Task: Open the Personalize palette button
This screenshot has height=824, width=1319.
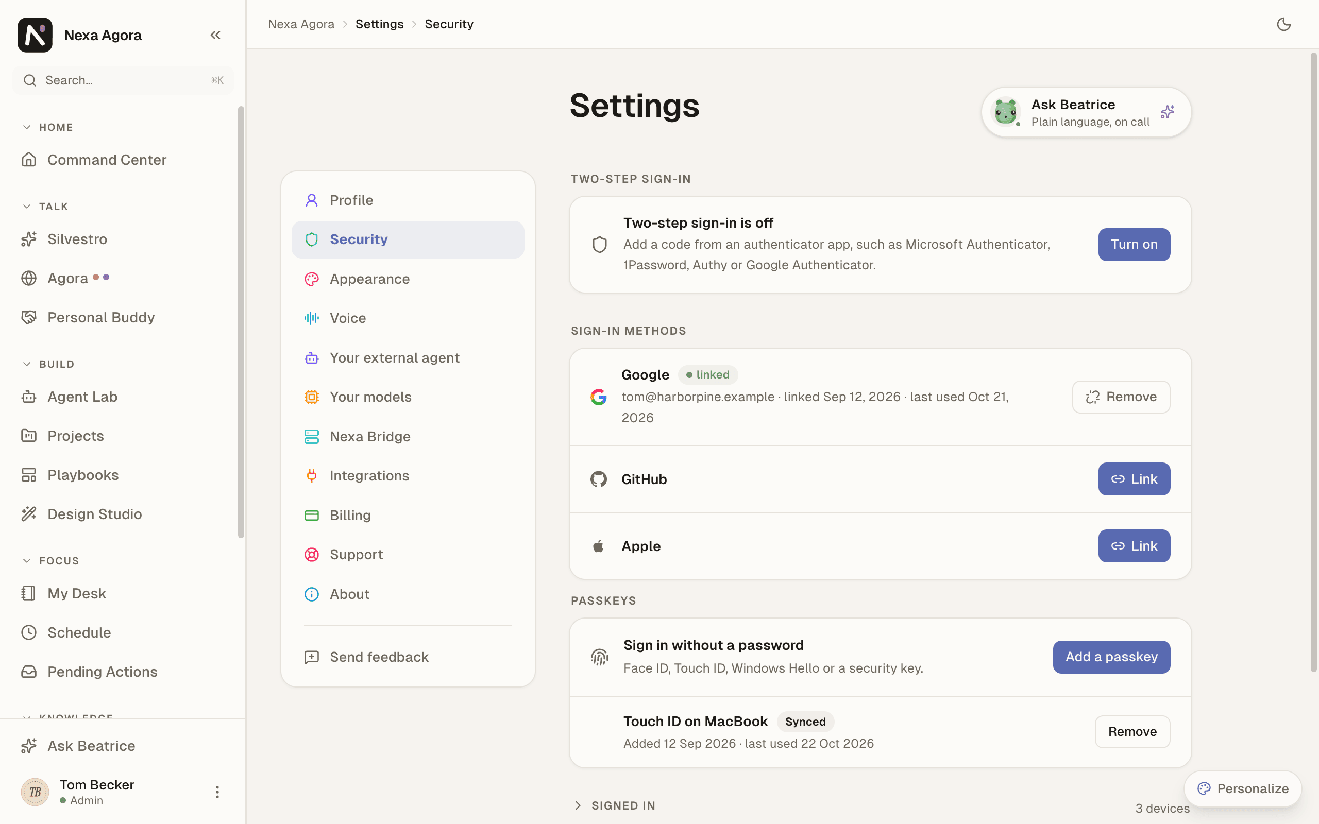Action: pos(1243,788)
